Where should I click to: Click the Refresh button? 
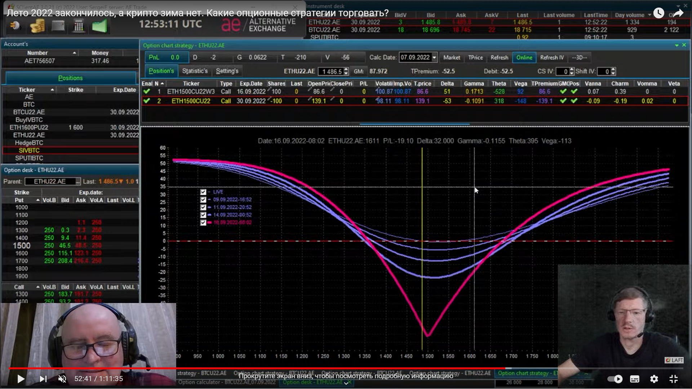pyautogui.click(x=499, y=58)
